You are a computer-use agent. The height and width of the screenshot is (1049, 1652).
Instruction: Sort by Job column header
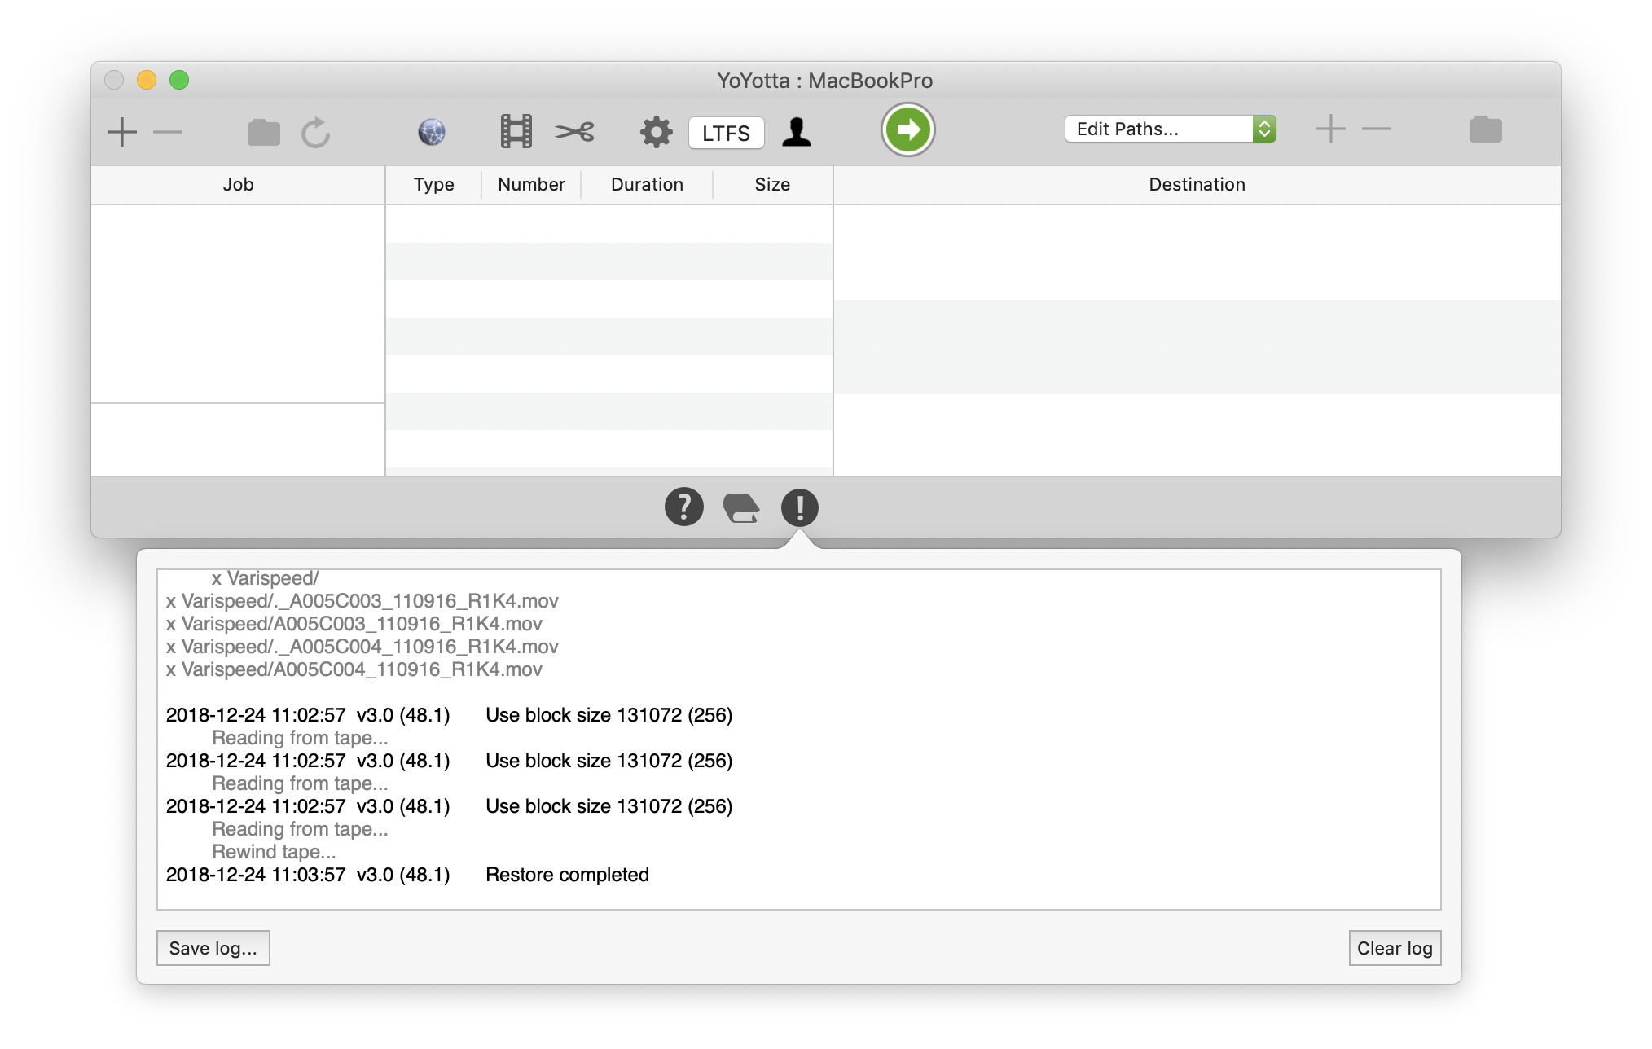point(238,184)
